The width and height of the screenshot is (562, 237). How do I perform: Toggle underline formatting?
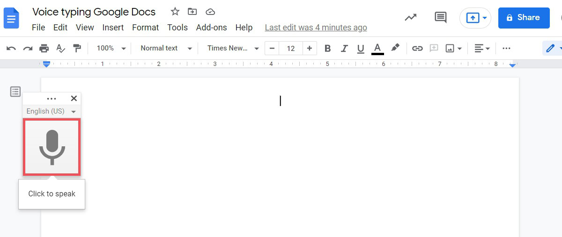click(361, 48)
